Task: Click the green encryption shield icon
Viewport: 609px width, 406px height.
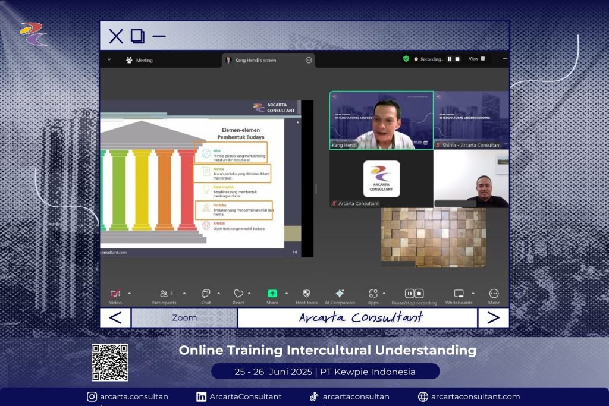Action: tap(406, 59)
